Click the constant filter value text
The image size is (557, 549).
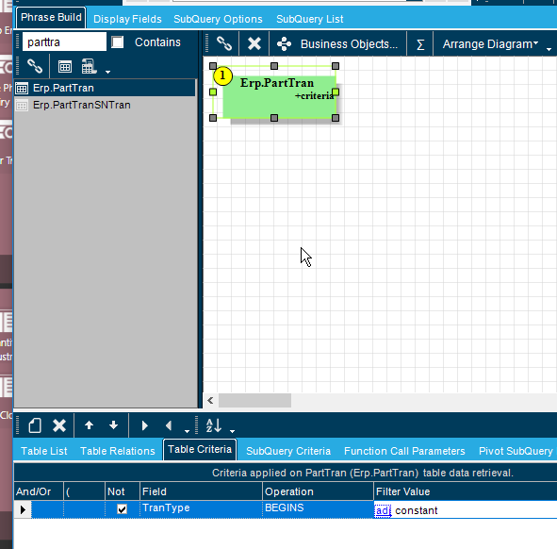[x=417, y=510]
